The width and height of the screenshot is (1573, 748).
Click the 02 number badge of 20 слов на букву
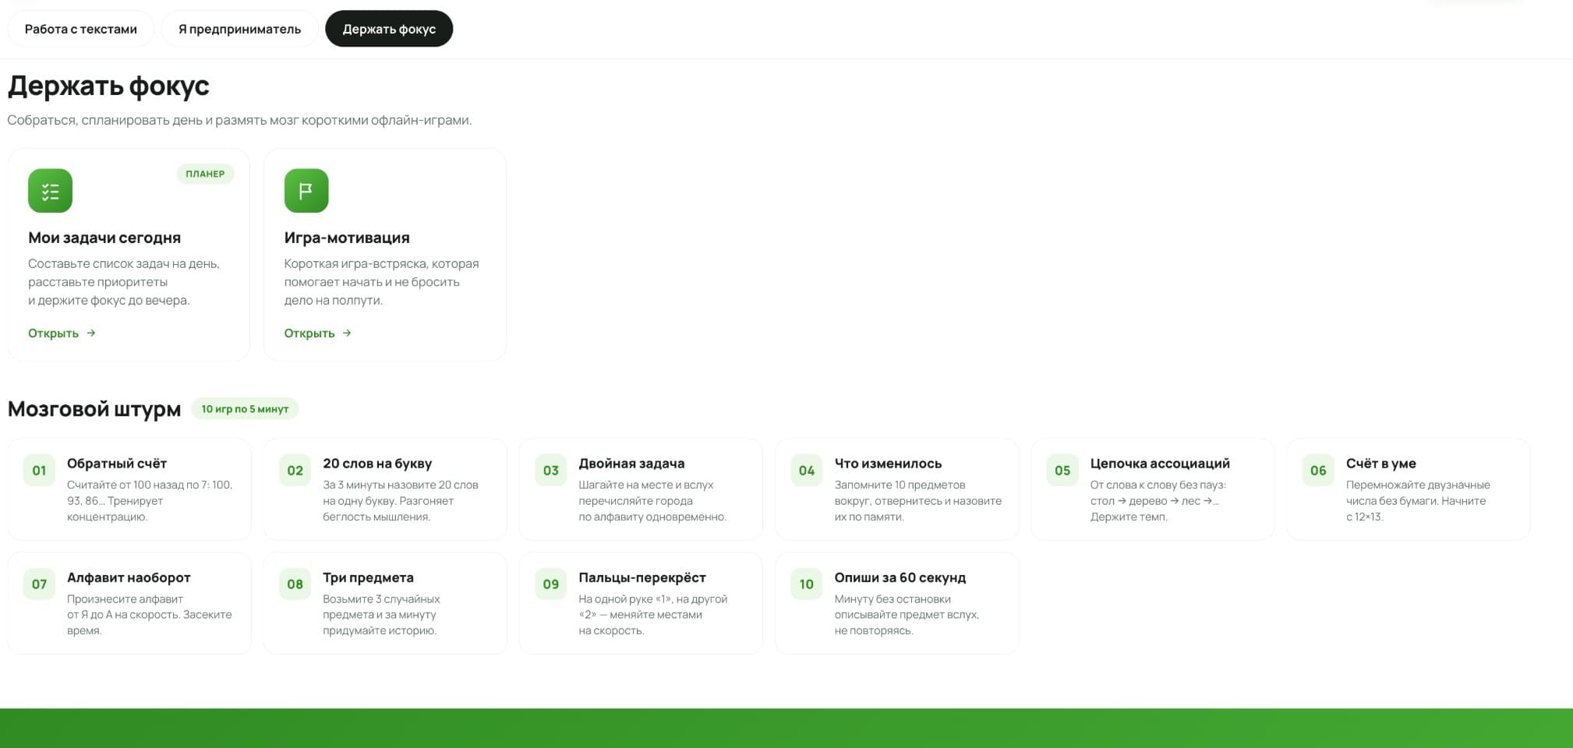tap(295, 471)
